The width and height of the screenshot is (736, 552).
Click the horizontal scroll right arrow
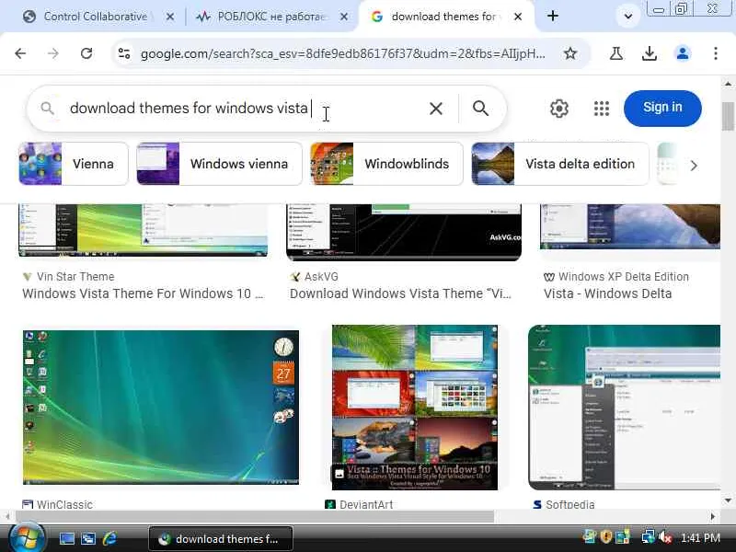click(x=713, y=516)
